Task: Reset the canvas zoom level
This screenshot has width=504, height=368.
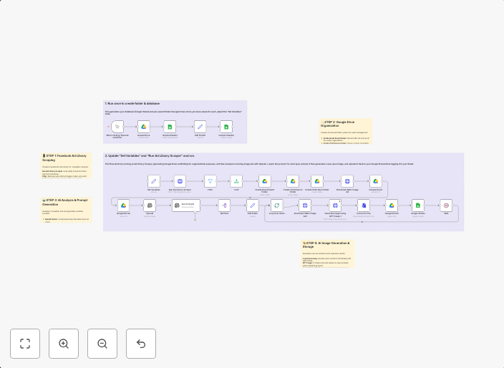Action: 141,344
